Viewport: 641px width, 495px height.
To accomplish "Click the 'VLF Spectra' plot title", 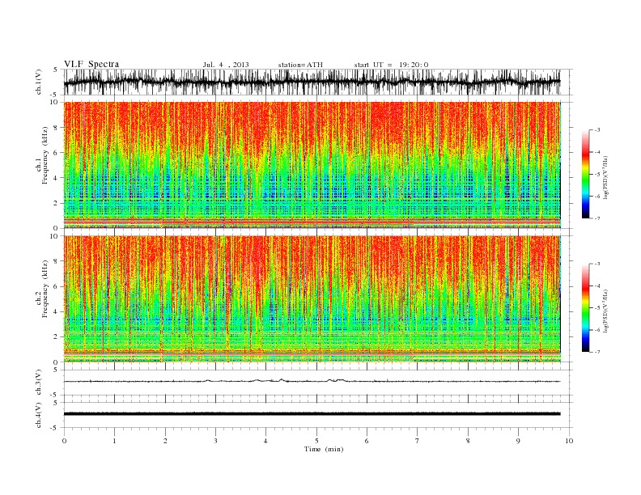I will [91, 64].
